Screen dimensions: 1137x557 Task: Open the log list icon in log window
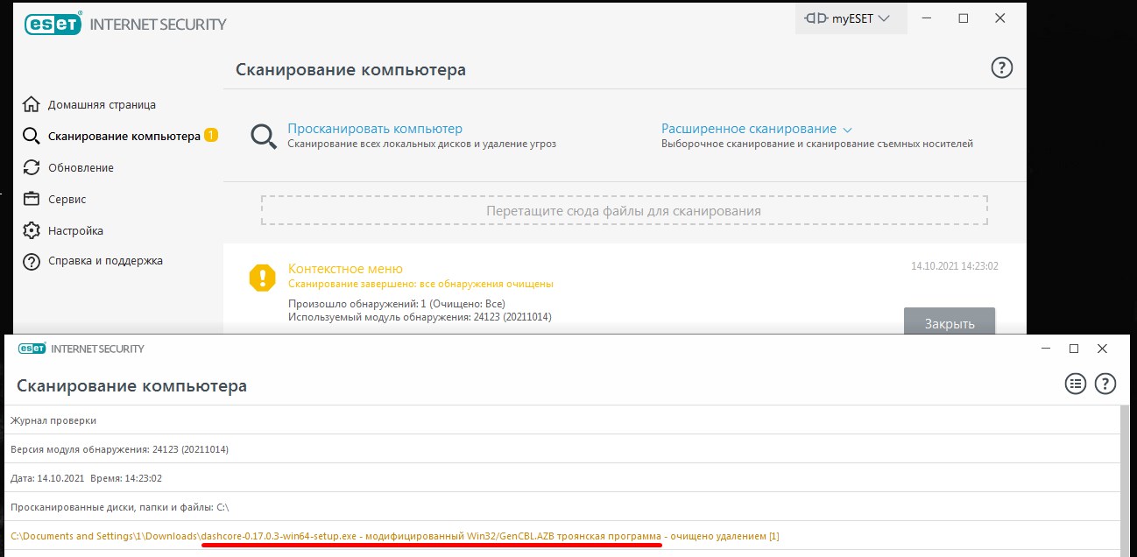(1076, 383)
